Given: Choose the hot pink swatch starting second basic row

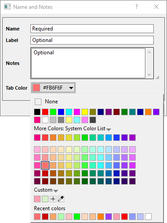Looking at the screenshot, I should pyautogui.click(x=37, y=120).
